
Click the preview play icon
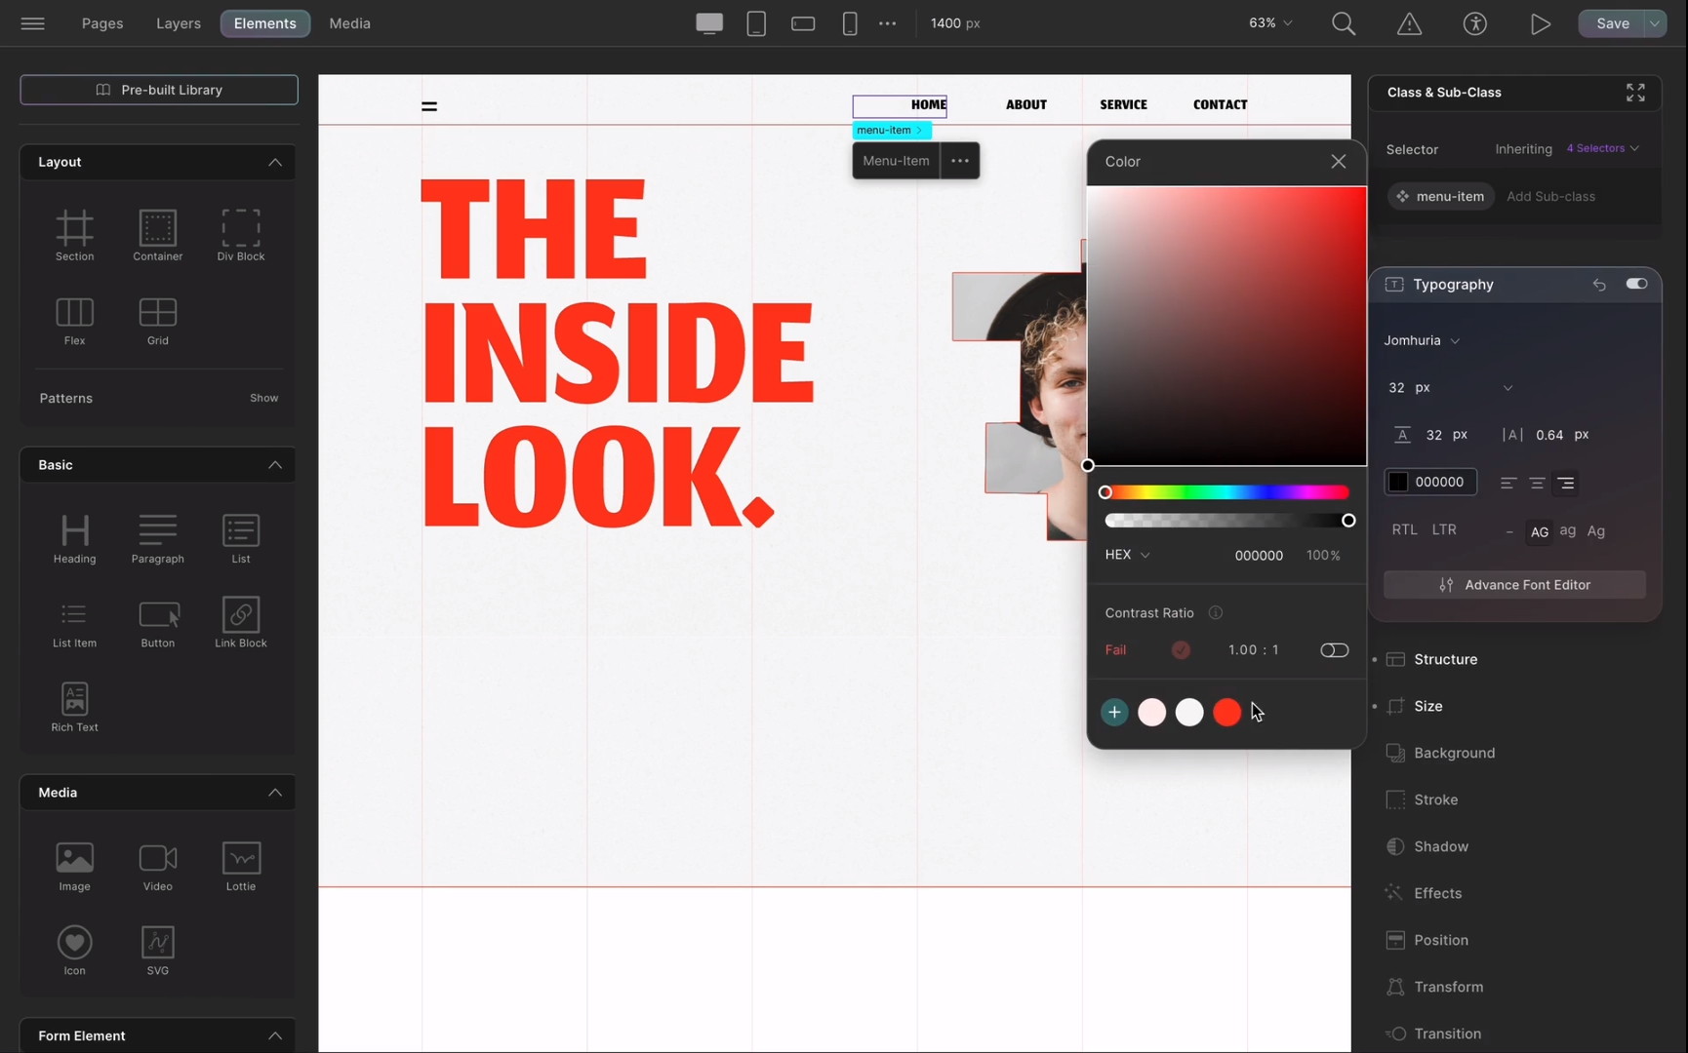[1540, 23]
